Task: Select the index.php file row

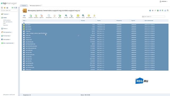Action: click(95, 35)
